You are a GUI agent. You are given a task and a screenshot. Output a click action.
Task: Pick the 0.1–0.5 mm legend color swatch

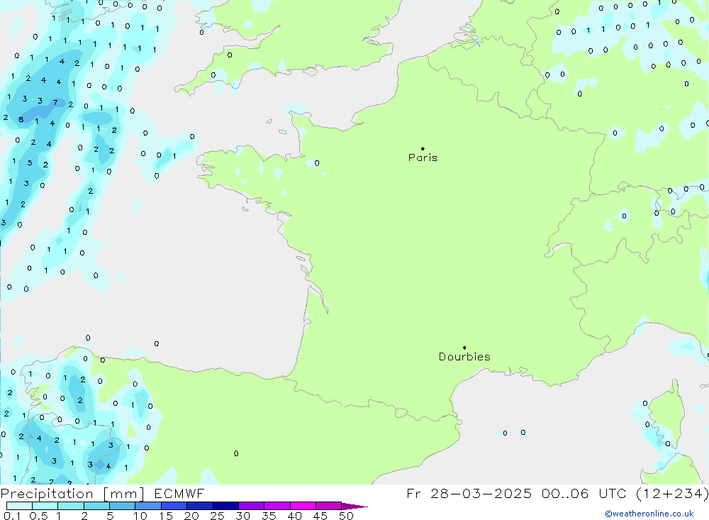(x=19, y=506)
